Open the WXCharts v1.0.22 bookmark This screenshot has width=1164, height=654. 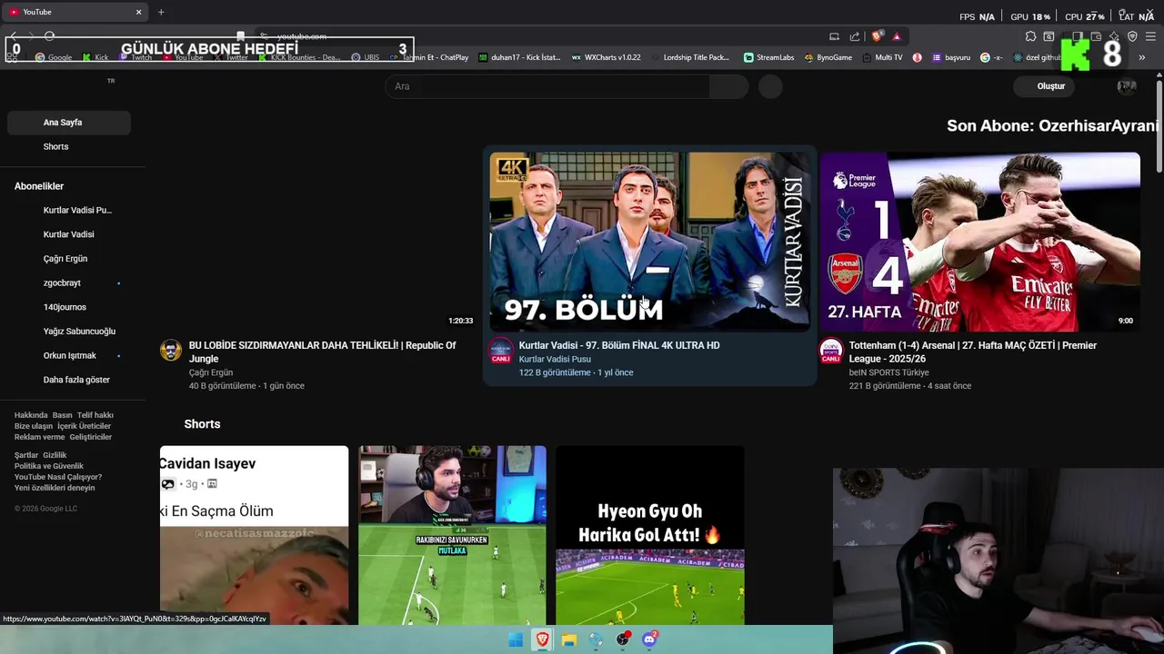pyautogui.click(x=606, y=57)
